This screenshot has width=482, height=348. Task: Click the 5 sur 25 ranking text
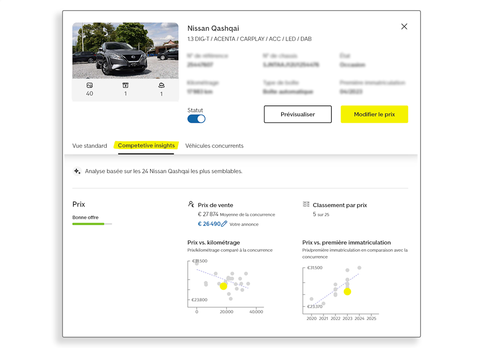[x=321, y=214]
